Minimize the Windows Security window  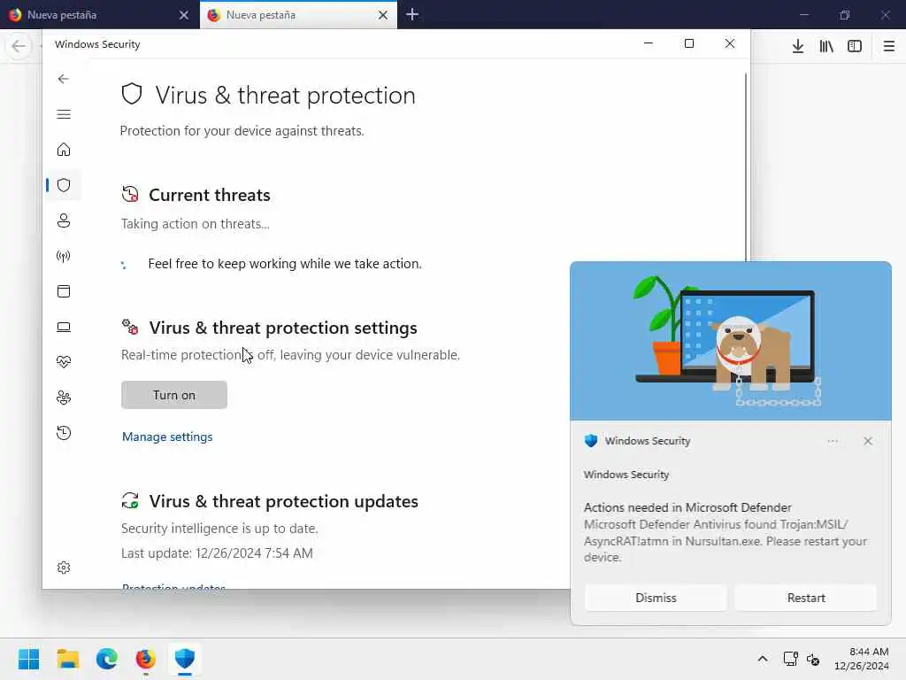[649, 44]
